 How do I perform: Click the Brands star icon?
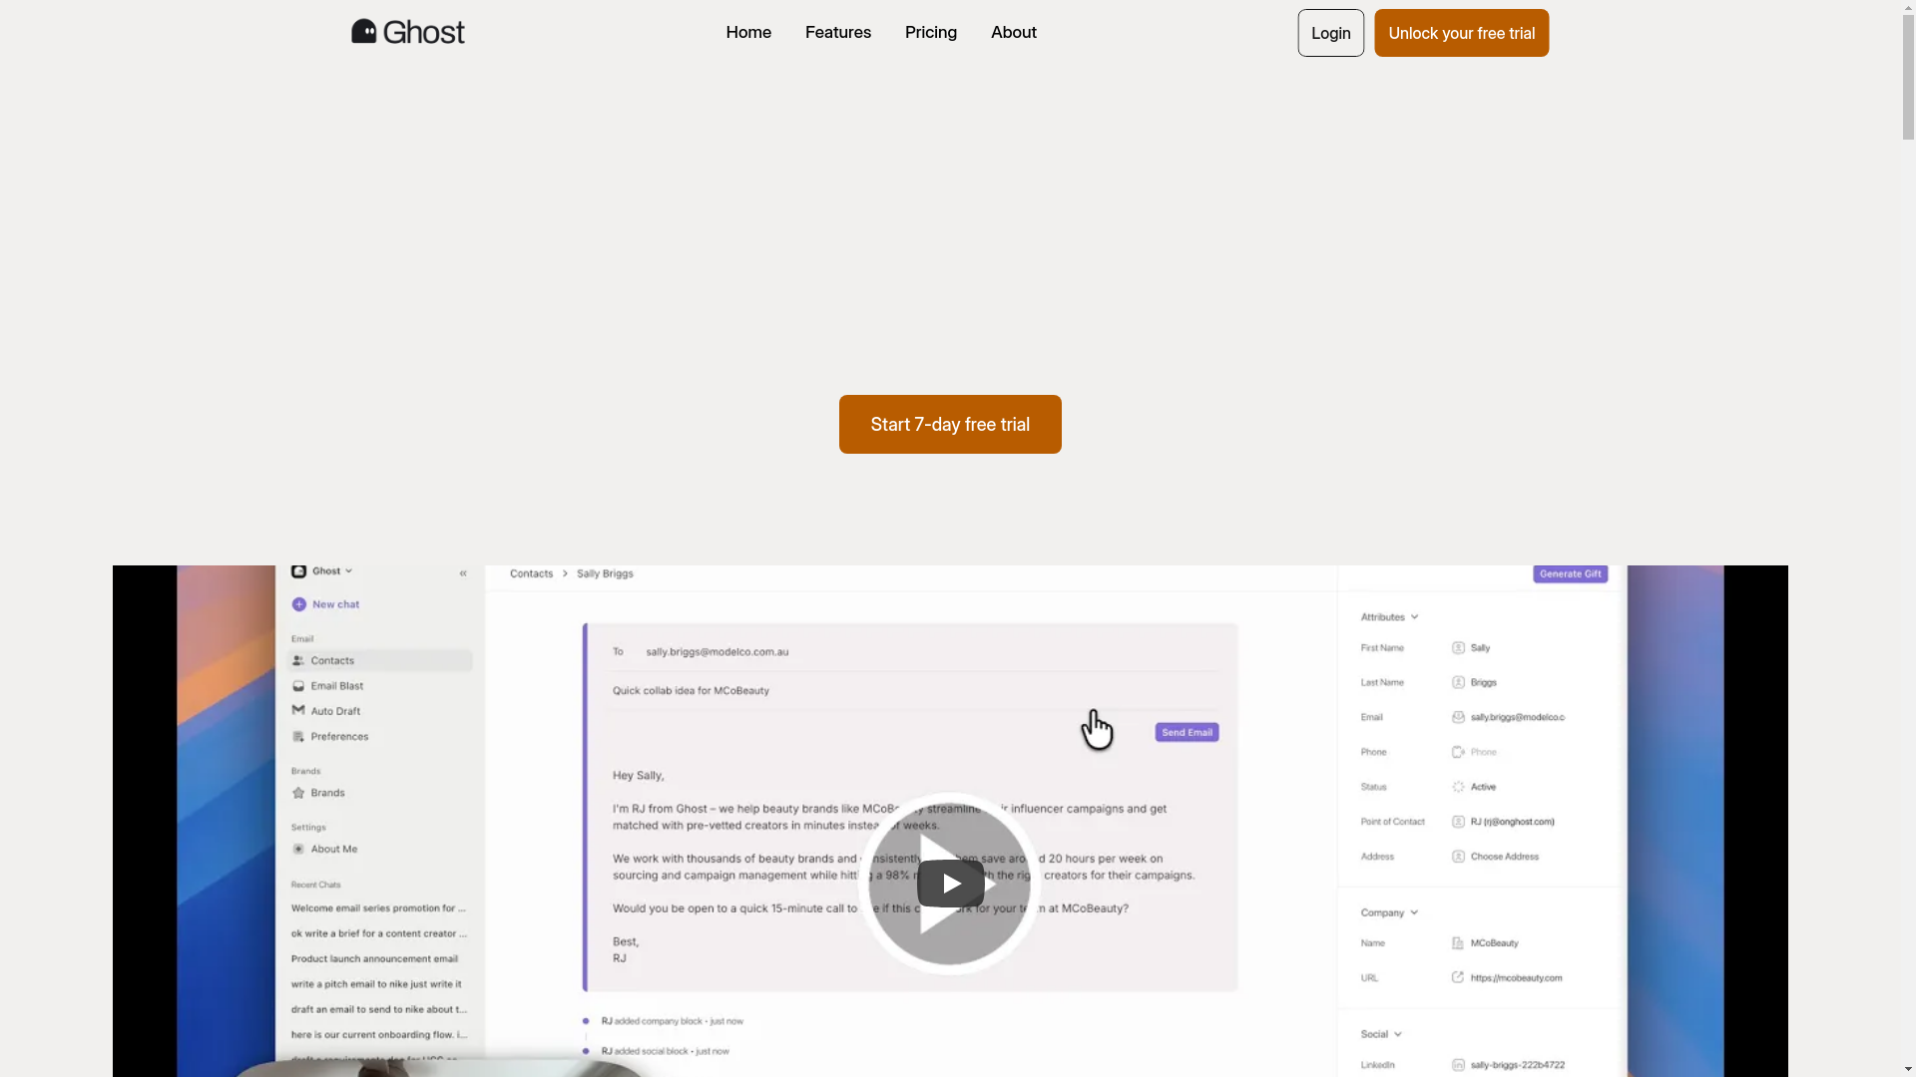click(x=297, y=793)
